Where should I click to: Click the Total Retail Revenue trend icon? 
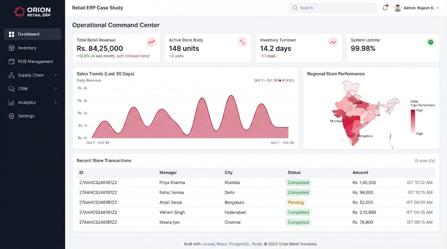pyautogui.click(x=151, y=42)
